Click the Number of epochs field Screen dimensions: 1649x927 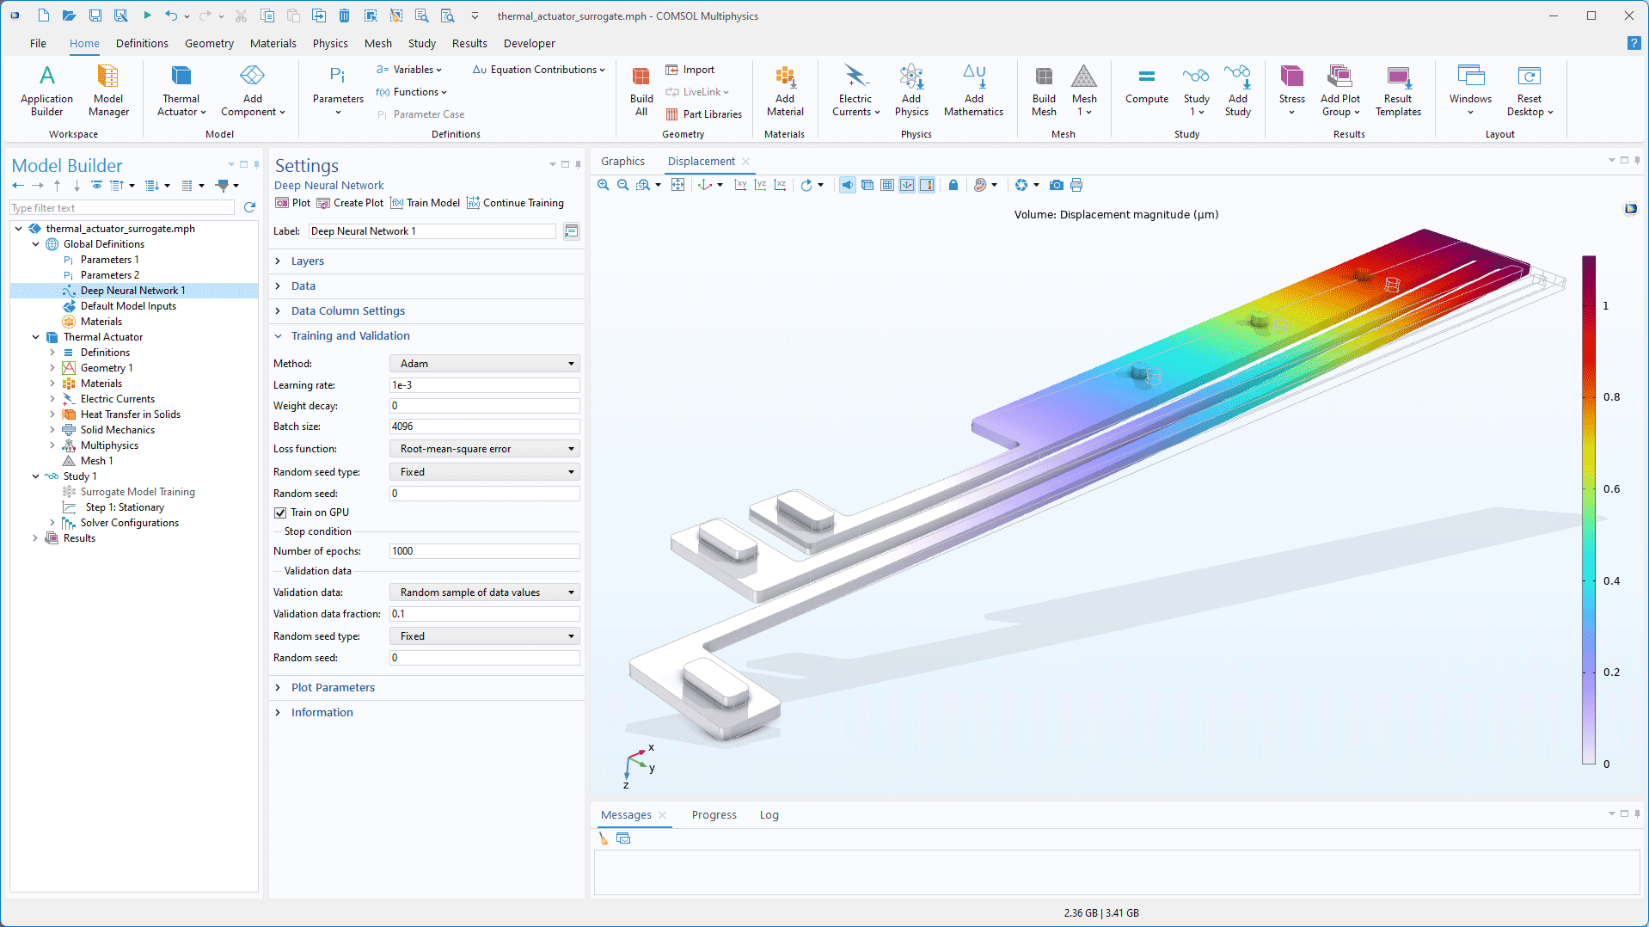pos(485,551)
